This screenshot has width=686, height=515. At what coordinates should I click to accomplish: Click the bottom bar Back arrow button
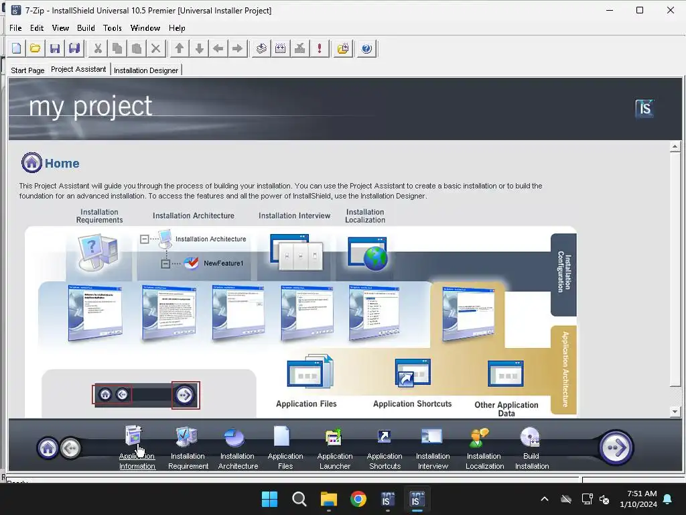tap(70, 447)
